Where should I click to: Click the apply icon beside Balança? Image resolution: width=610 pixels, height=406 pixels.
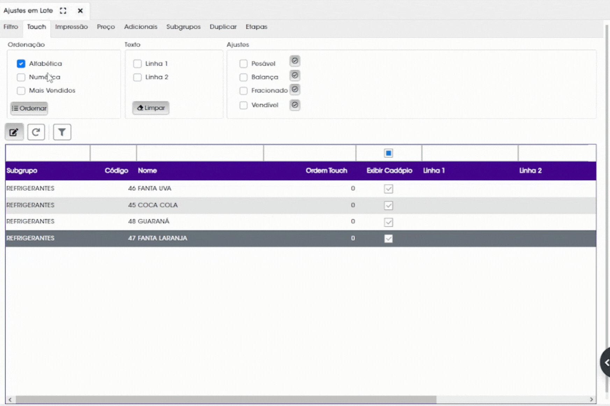(295, 75)
